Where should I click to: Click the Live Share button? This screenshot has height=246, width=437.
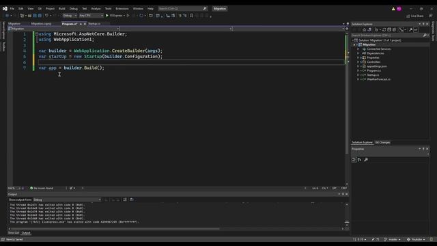[x=415, y=16]
